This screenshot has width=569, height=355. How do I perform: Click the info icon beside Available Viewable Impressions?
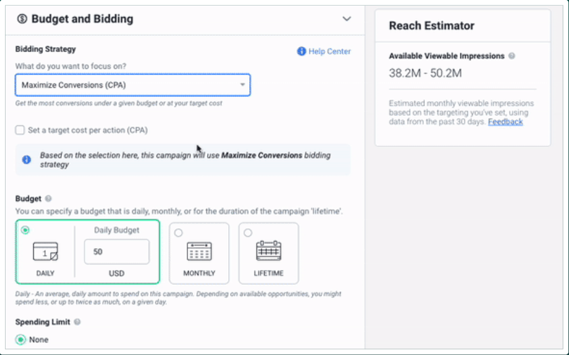coord(512,56)
